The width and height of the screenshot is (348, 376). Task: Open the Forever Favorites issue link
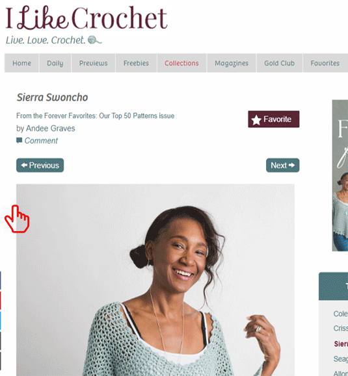95,116
